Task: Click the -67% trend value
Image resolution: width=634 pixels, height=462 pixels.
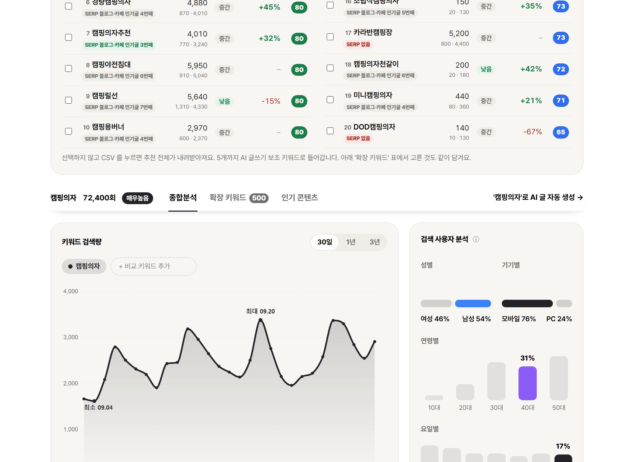Action: pos(532,132)
